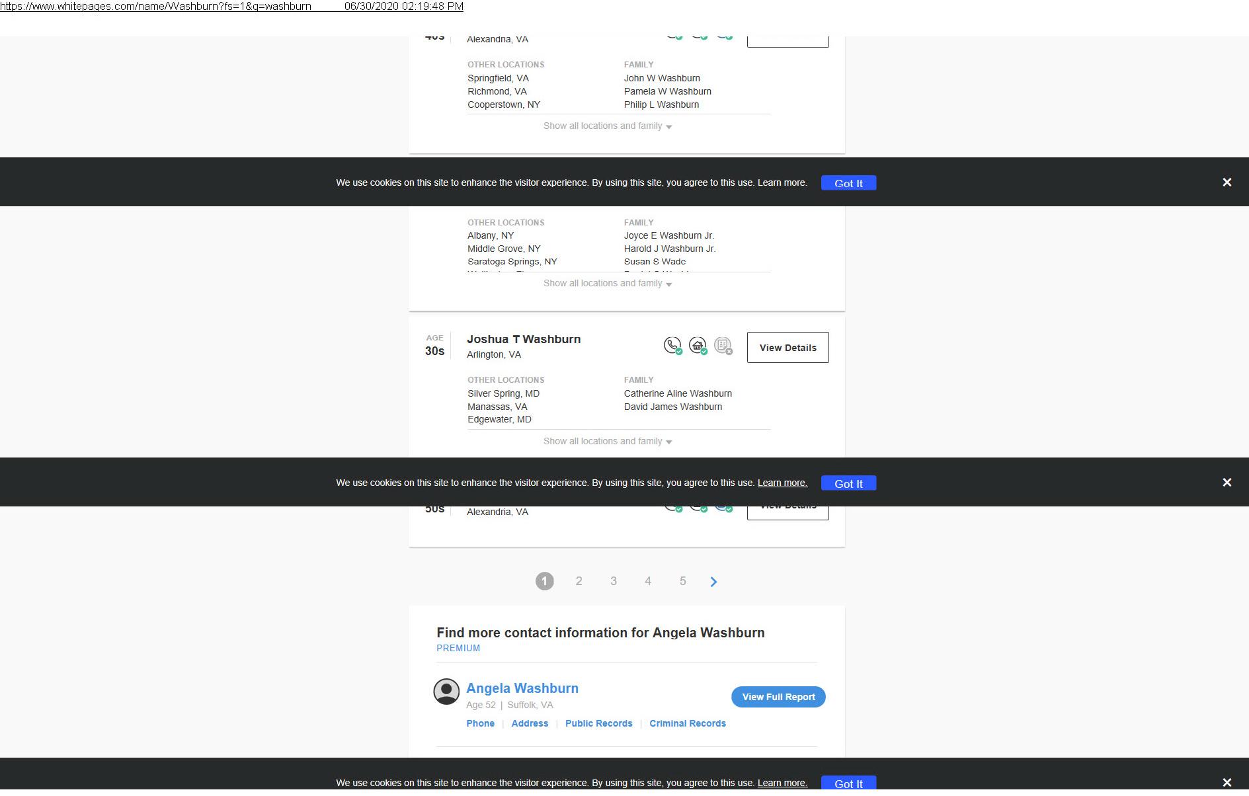
Task: Show all locations under Saratoga Springs listing
Action: pyautogui.click(x=607, y=284)
